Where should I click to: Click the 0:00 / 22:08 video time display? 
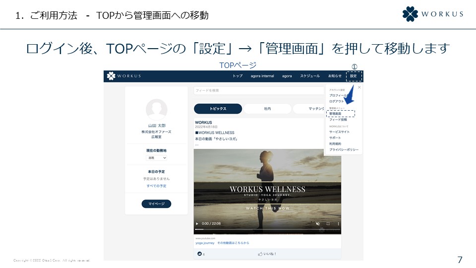pyautogui.click(x=211, y=224)
